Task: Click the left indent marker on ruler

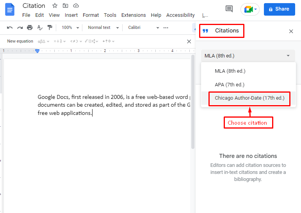Action: (x=37, y=52)
